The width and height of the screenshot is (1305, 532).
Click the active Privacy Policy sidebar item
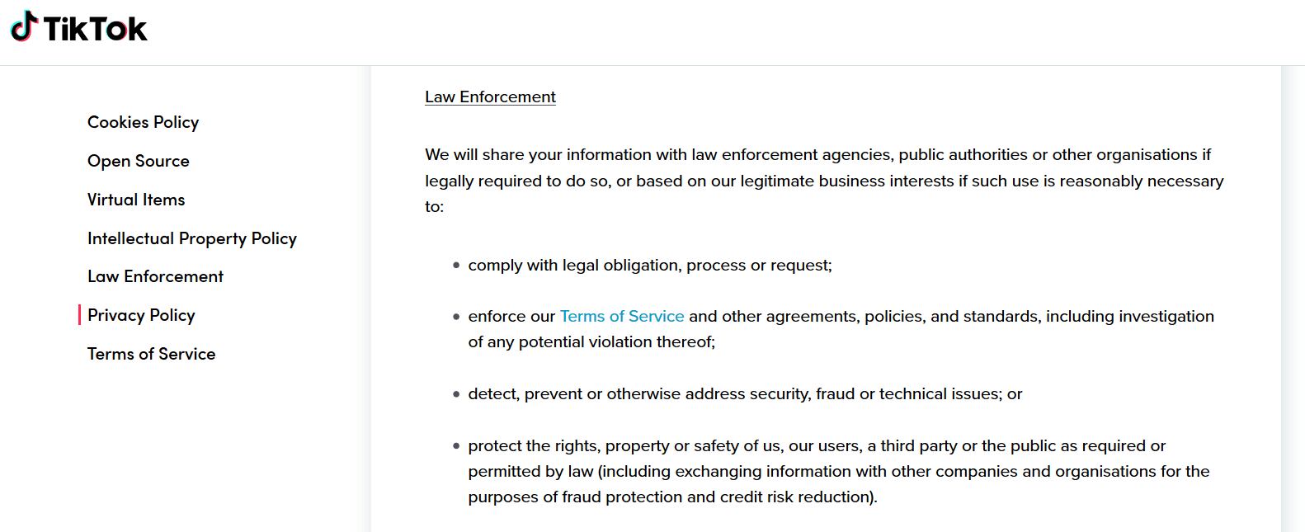pos(141,315)
